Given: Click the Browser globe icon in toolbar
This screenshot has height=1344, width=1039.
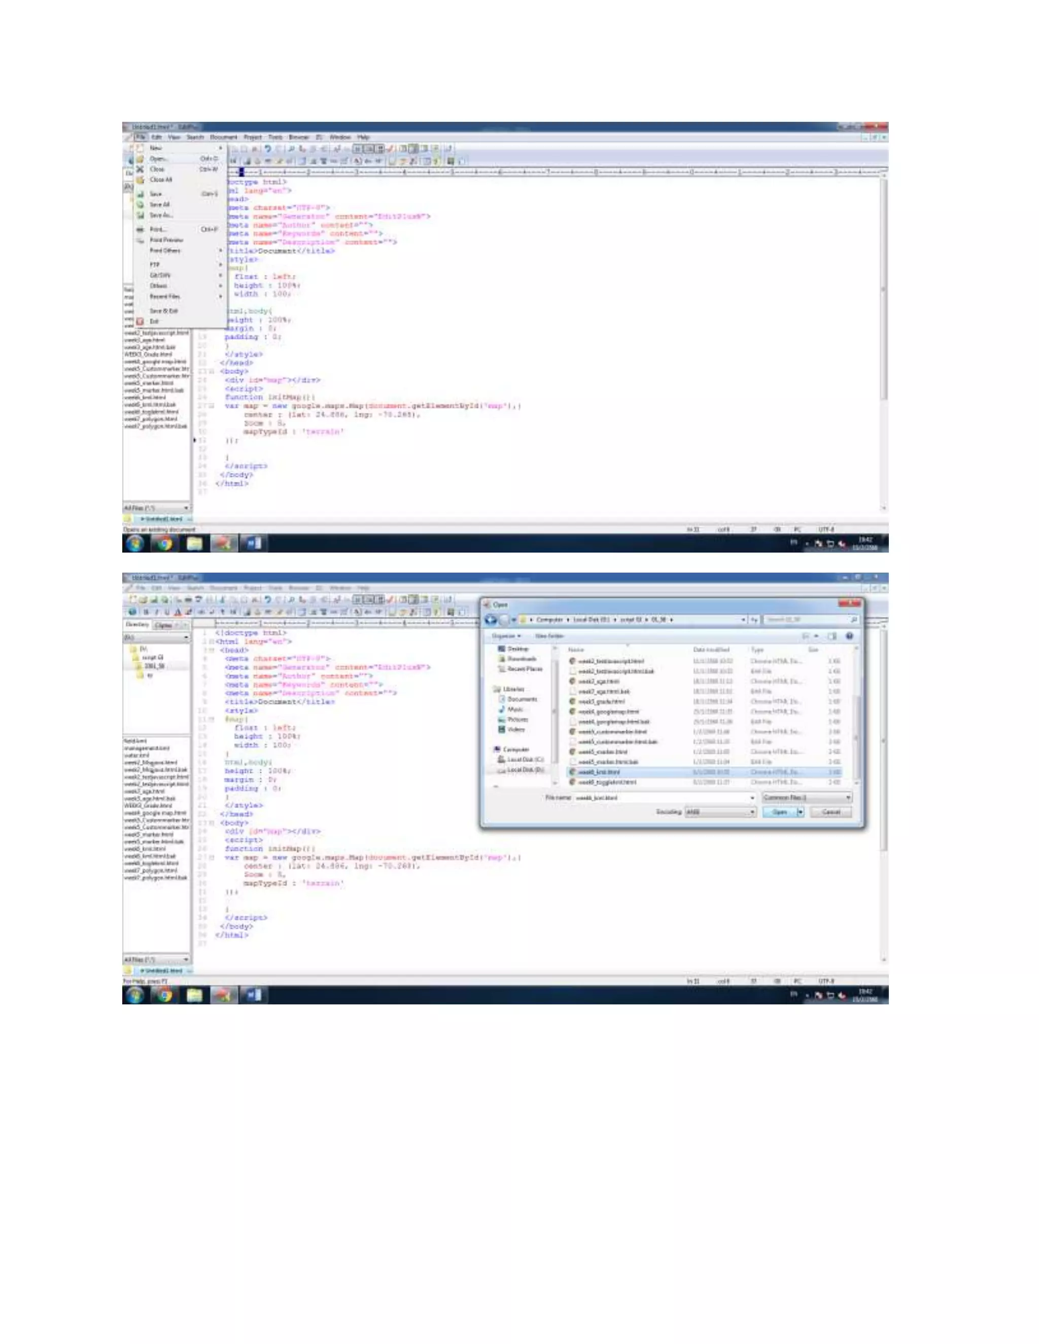Looking at the screenshot, I should tap(132, 612).
